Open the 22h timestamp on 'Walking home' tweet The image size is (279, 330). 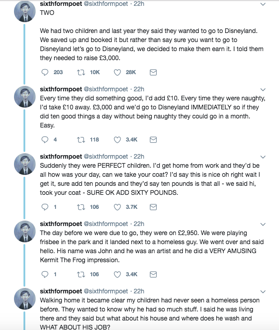point(139,291)
